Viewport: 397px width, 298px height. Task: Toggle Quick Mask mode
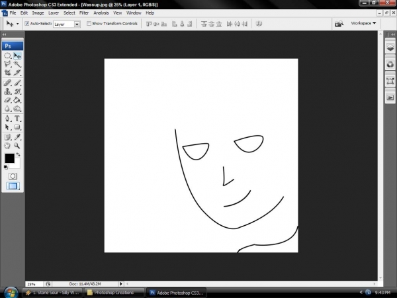click(13, 176)
